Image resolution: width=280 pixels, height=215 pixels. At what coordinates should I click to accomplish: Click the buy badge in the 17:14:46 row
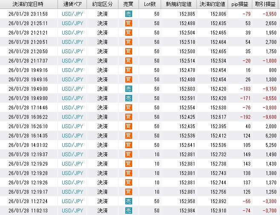pyautogui.click(x=128, y=107)
